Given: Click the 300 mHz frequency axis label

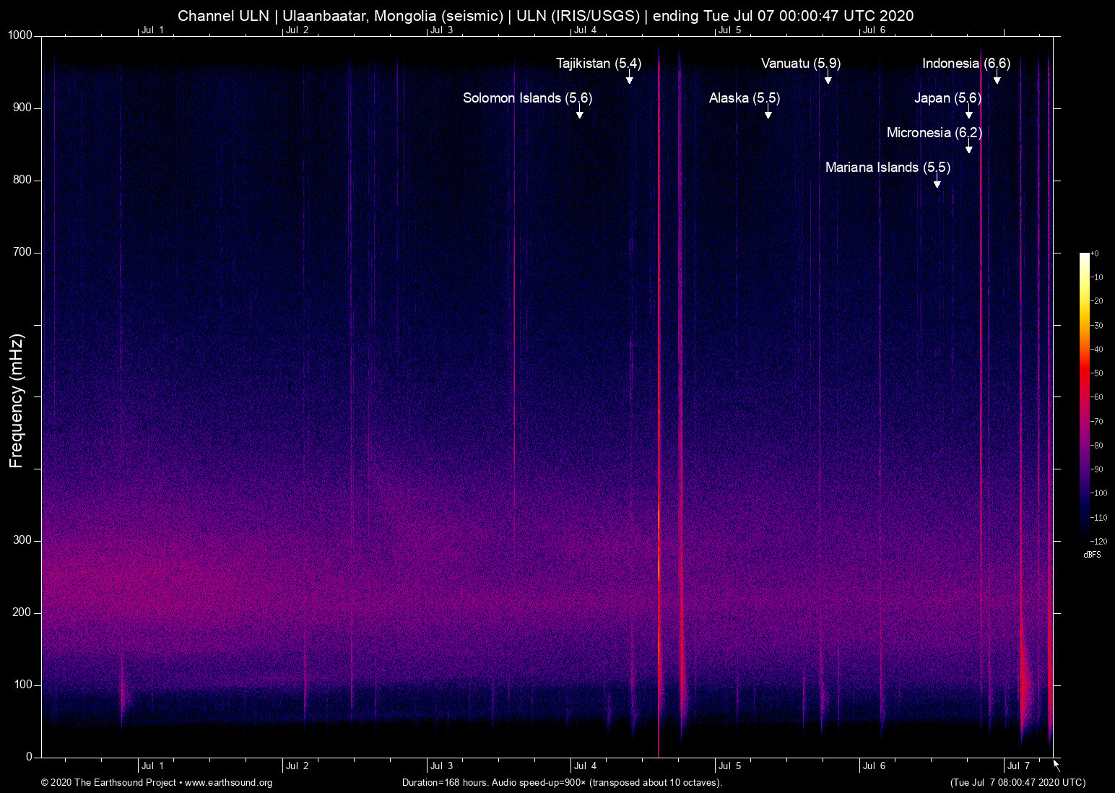Looking at the screenshot, I should click(22, 539).
